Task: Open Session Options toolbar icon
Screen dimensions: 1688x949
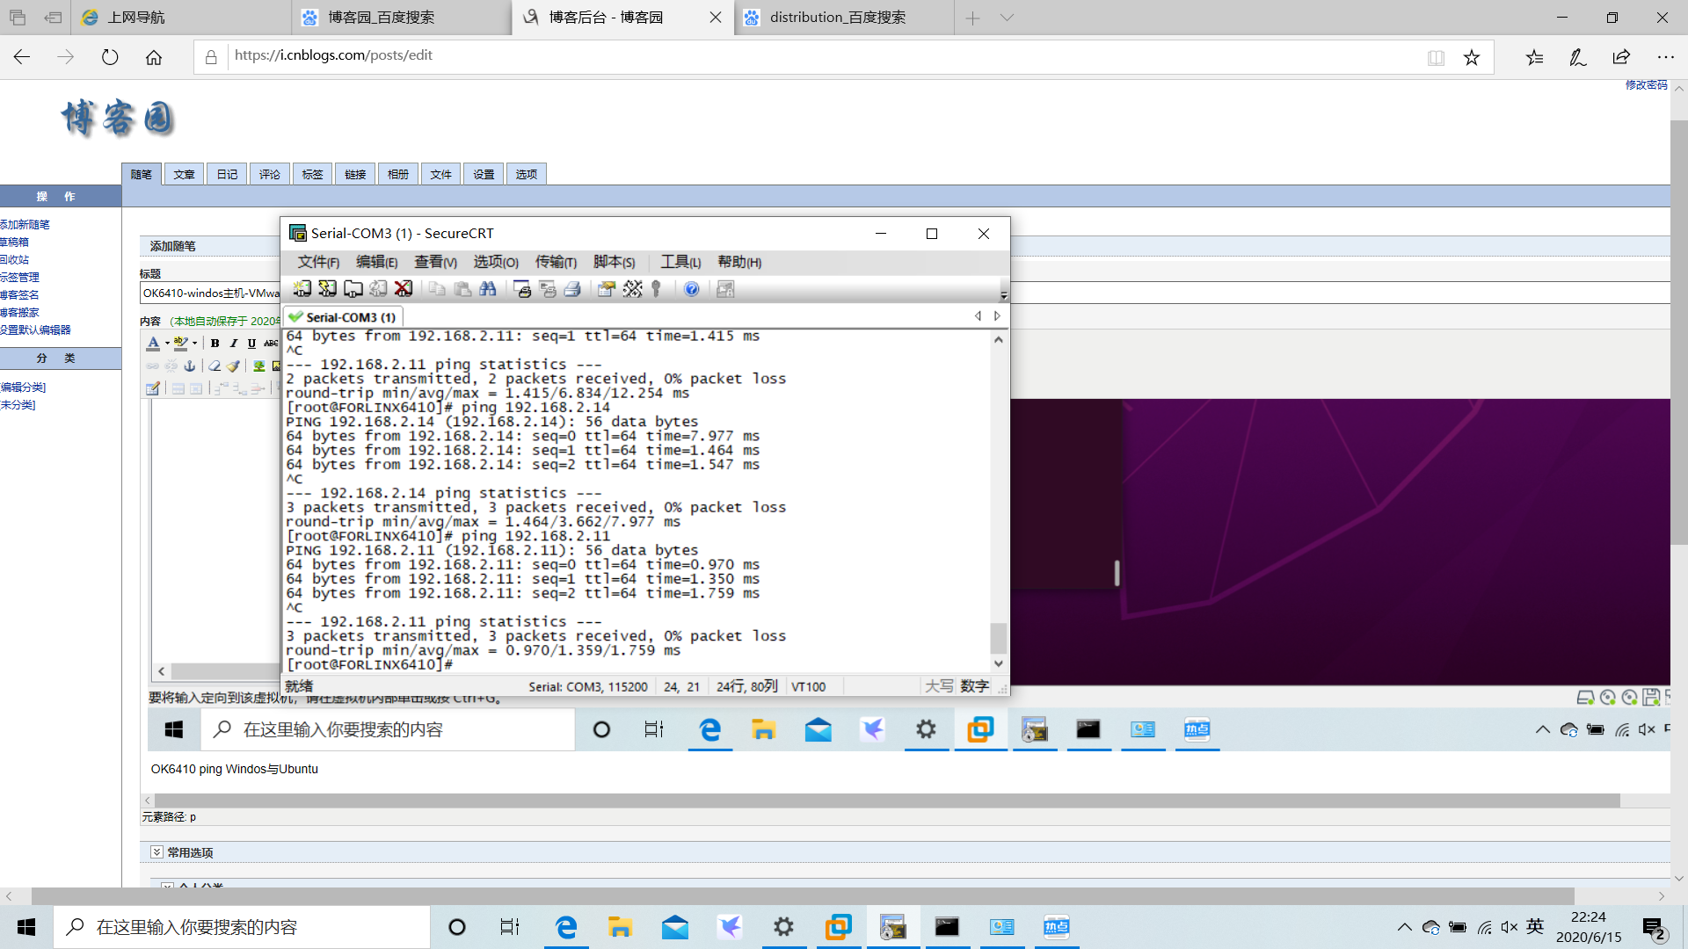Action: tap(606, 289)
